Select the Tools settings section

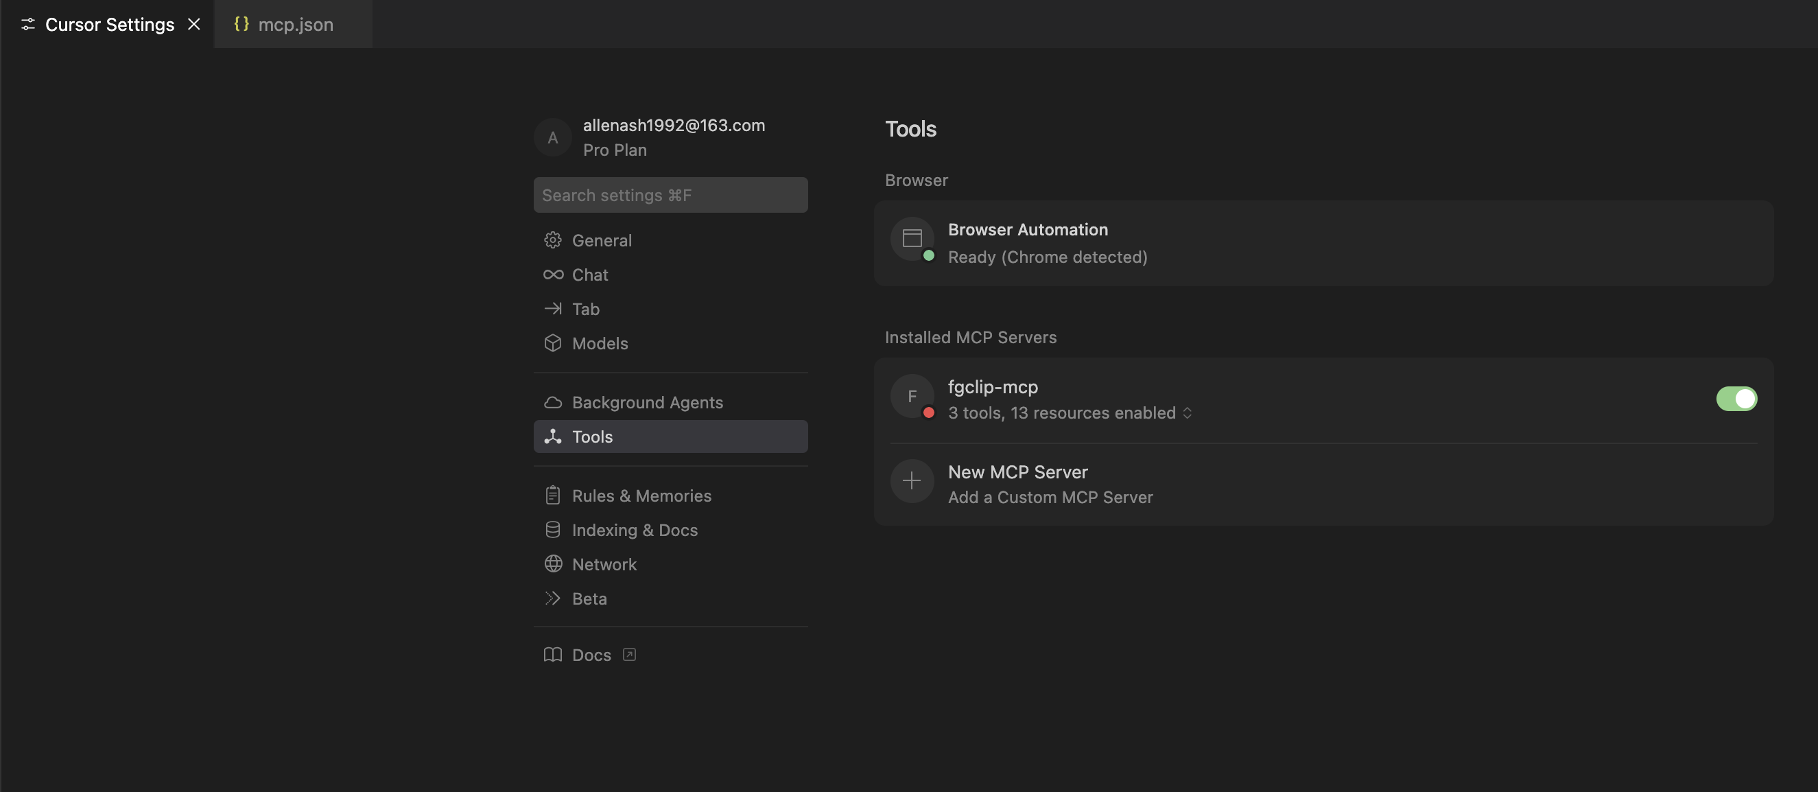coord(670,436)
